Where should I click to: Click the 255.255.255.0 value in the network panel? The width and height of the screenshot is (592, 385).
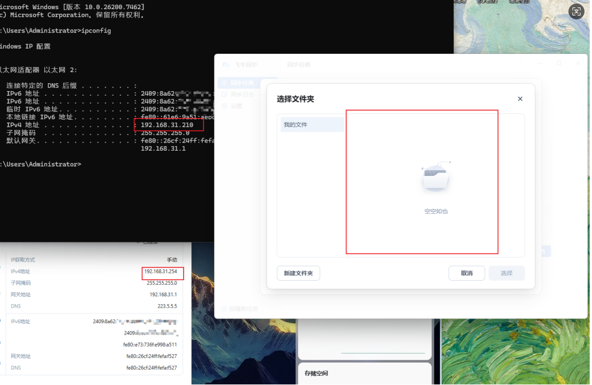(162, 283)
